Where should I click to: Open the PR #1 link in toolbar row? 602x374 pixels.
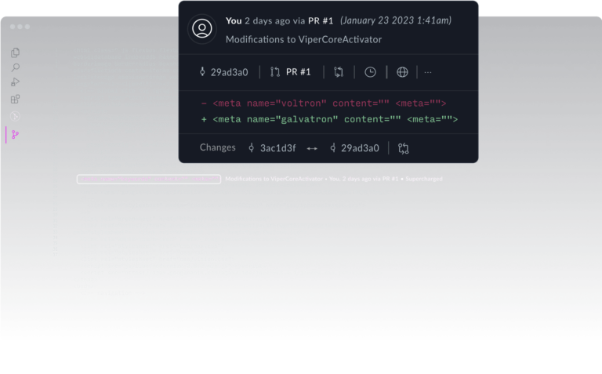pyautogui.click(x=290, y=72)
